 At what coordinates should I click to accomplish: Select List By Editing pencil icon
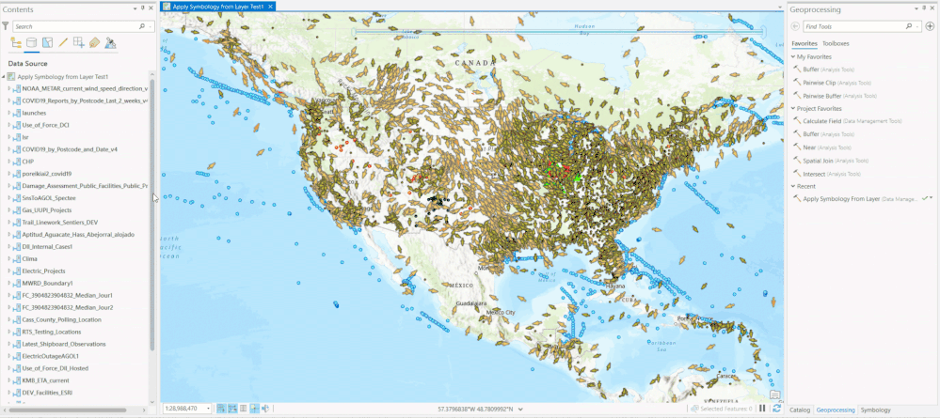pyautogui.click(x=63, y=42)
